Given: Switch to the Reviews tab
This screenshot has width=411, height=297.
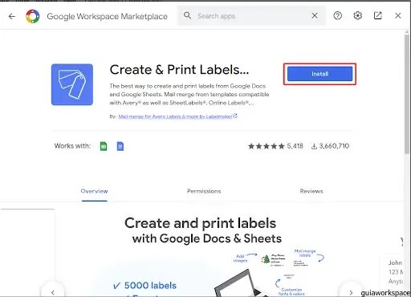Looking at the screenshot, I should coord(311,191).
